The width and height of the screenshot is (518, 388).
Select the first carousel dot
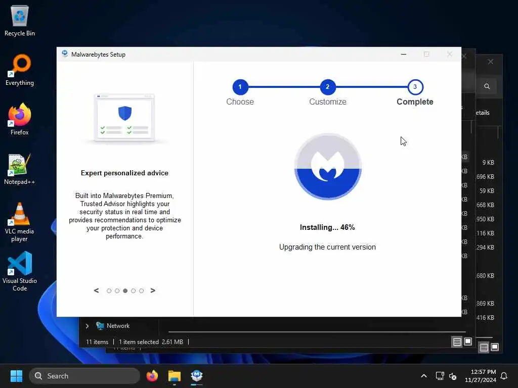tap(109, 290)
